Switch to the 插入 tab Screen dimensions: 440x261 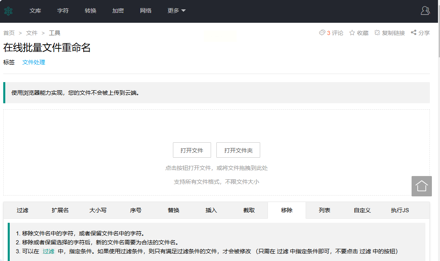(211, 210)
